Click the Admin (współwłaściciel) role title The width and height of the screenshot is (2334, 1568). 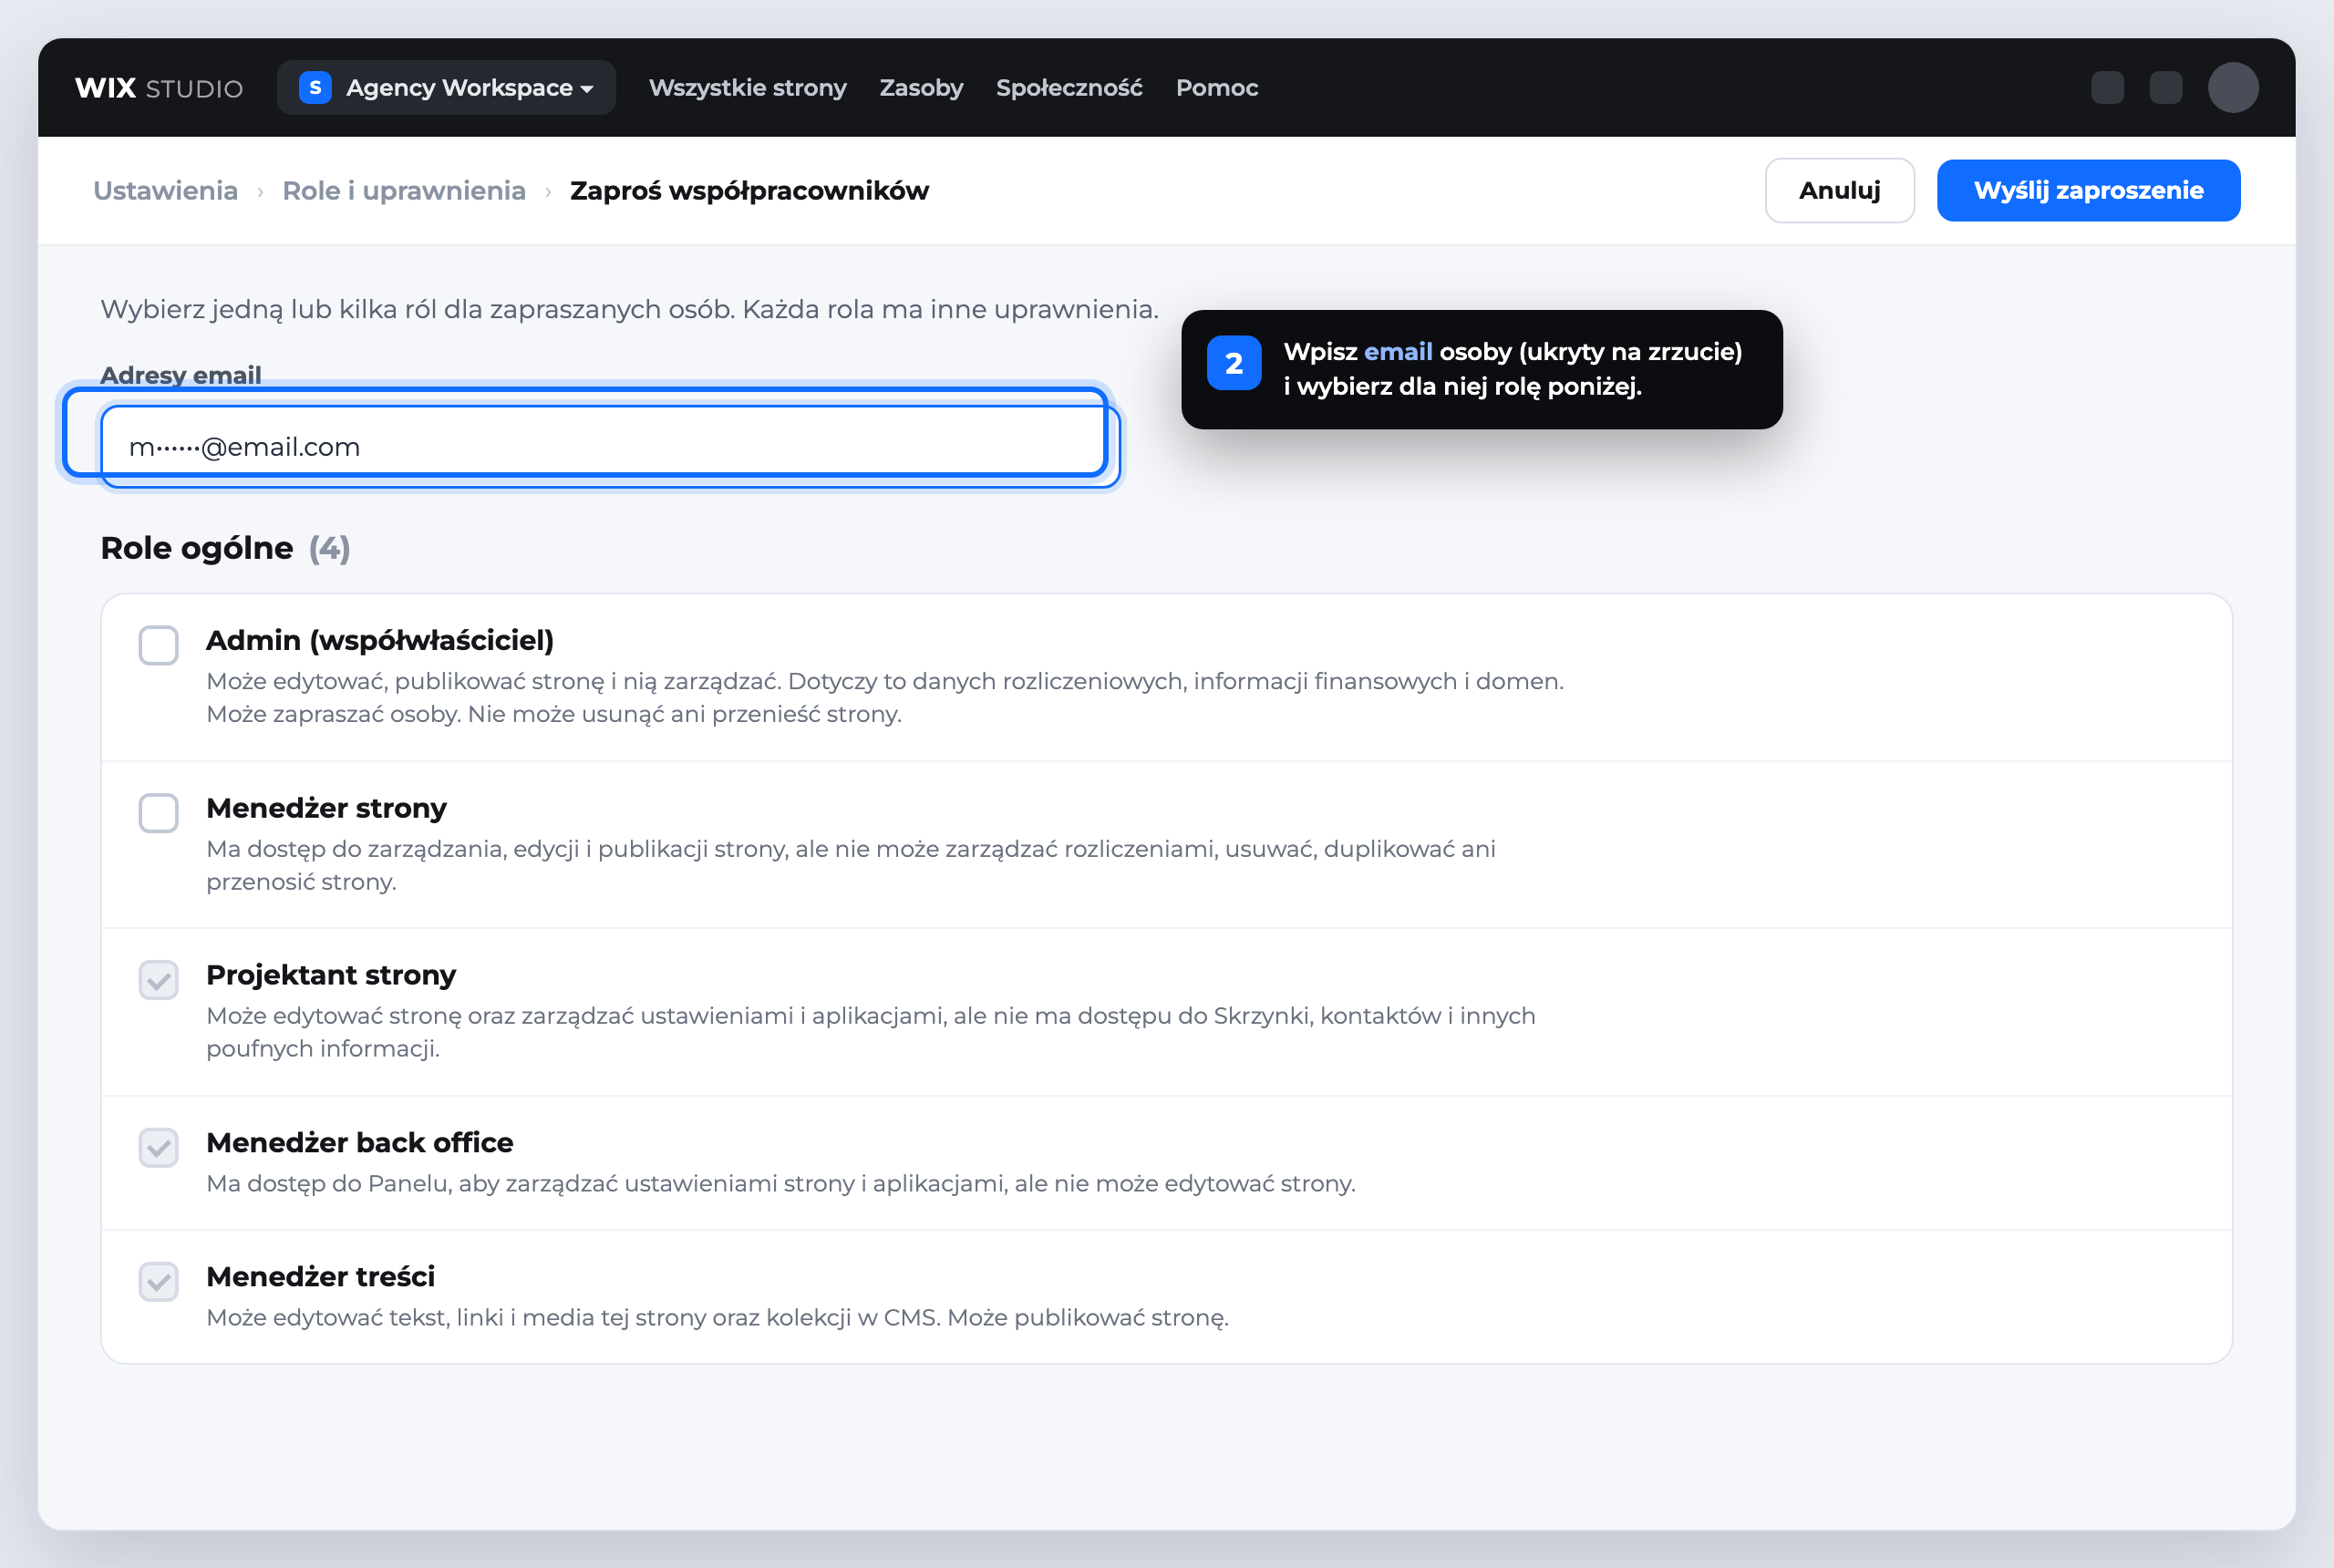coord(380,640)
